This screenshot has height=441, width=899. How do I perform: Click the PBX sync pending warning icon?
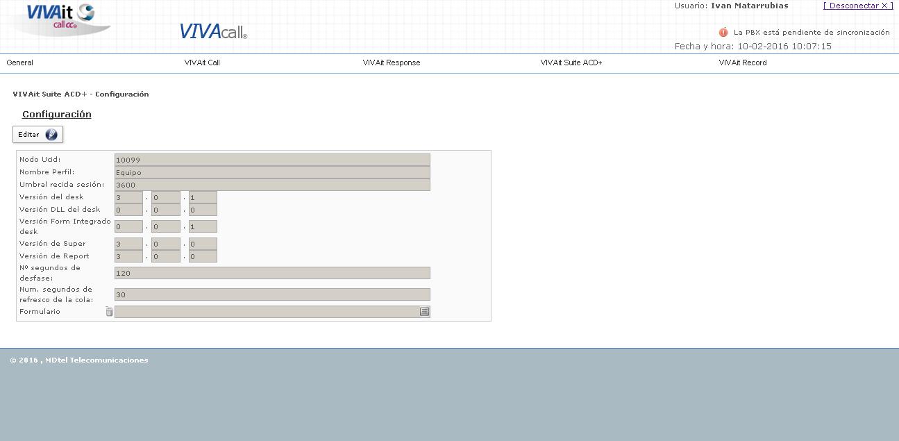coord(723,32)
